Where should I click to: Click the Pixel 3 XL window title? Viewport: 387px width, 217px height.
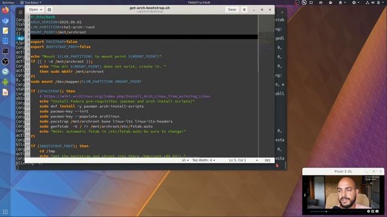pyautogui.click(x=343, y=171)
